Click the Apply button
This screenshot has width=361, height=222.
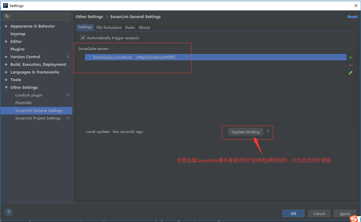coord(345,213)
